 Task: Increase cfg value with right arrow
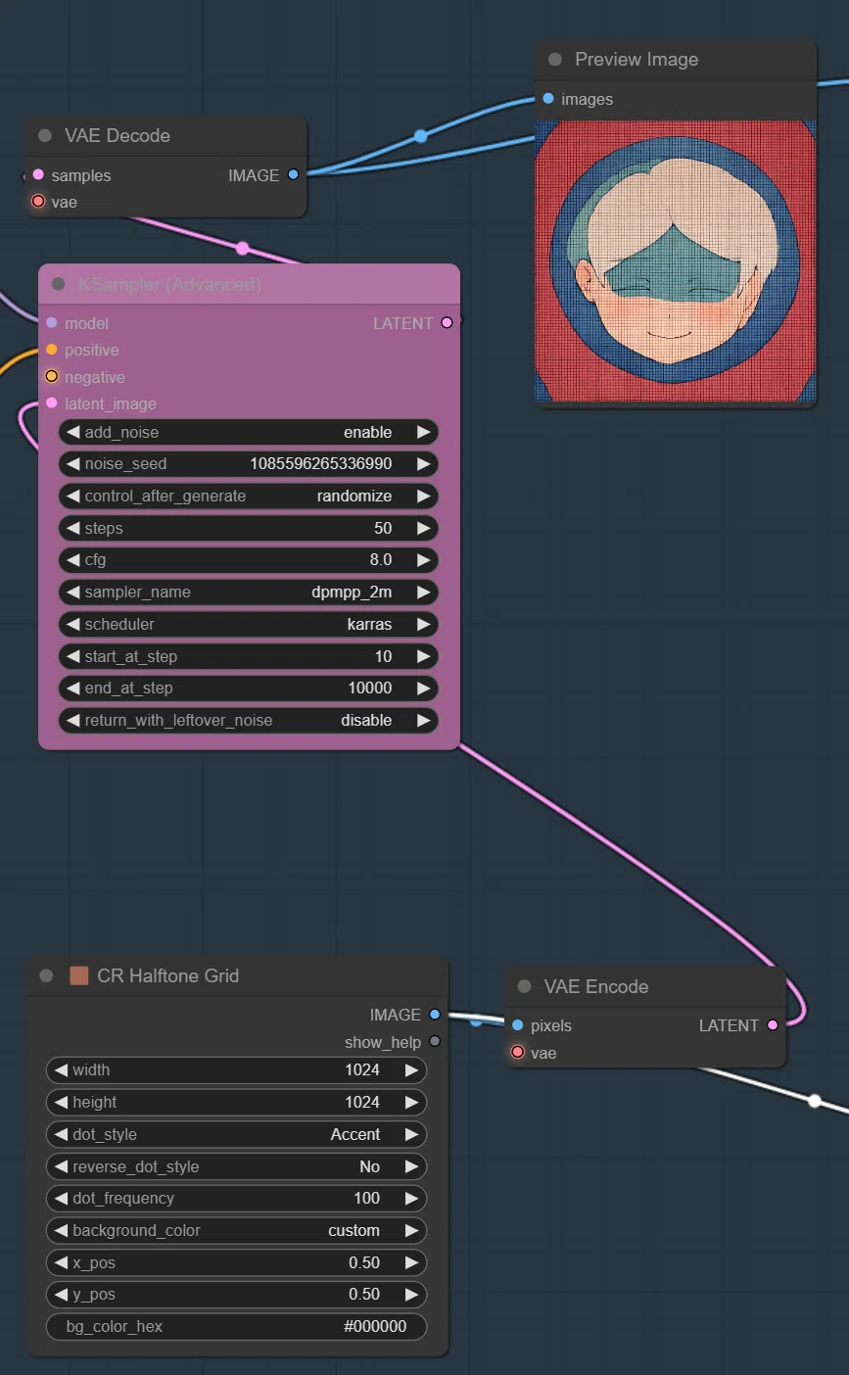[423, 560]
